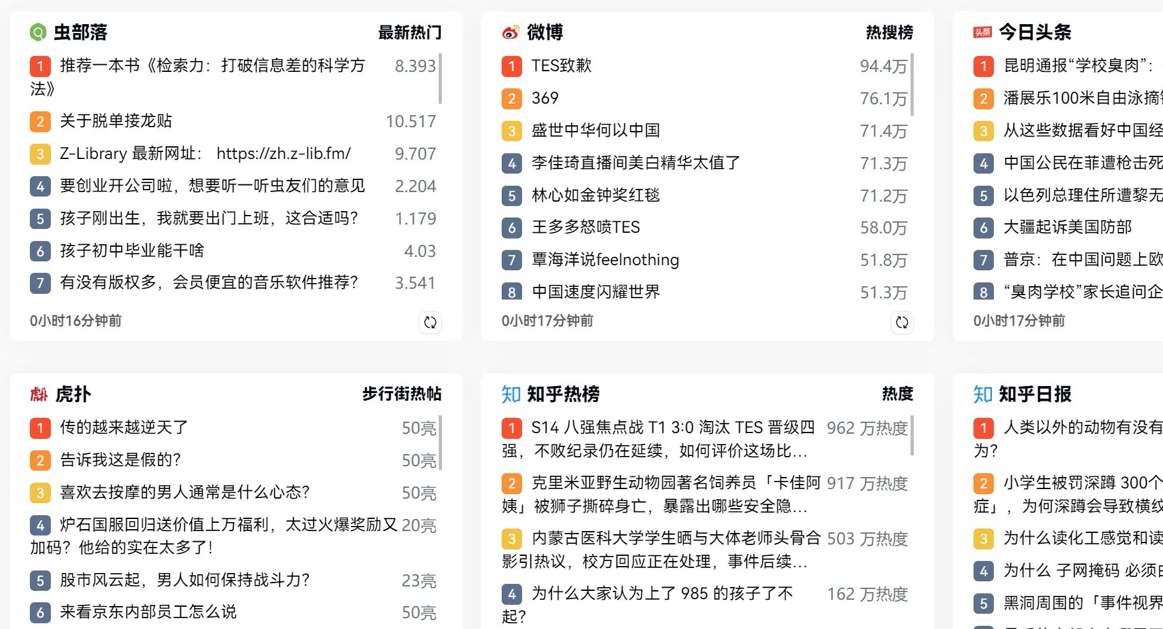
Task: Select the 热搜榜 tab label
Action: click(x=890, y=32)
